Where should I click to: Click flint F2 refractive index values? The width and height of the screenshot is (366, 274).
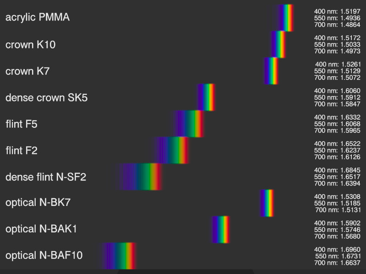coord(338,150)
